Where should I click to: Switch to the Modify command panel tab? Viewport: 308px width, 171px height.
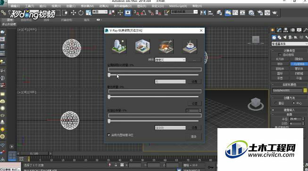pos(279,30)
